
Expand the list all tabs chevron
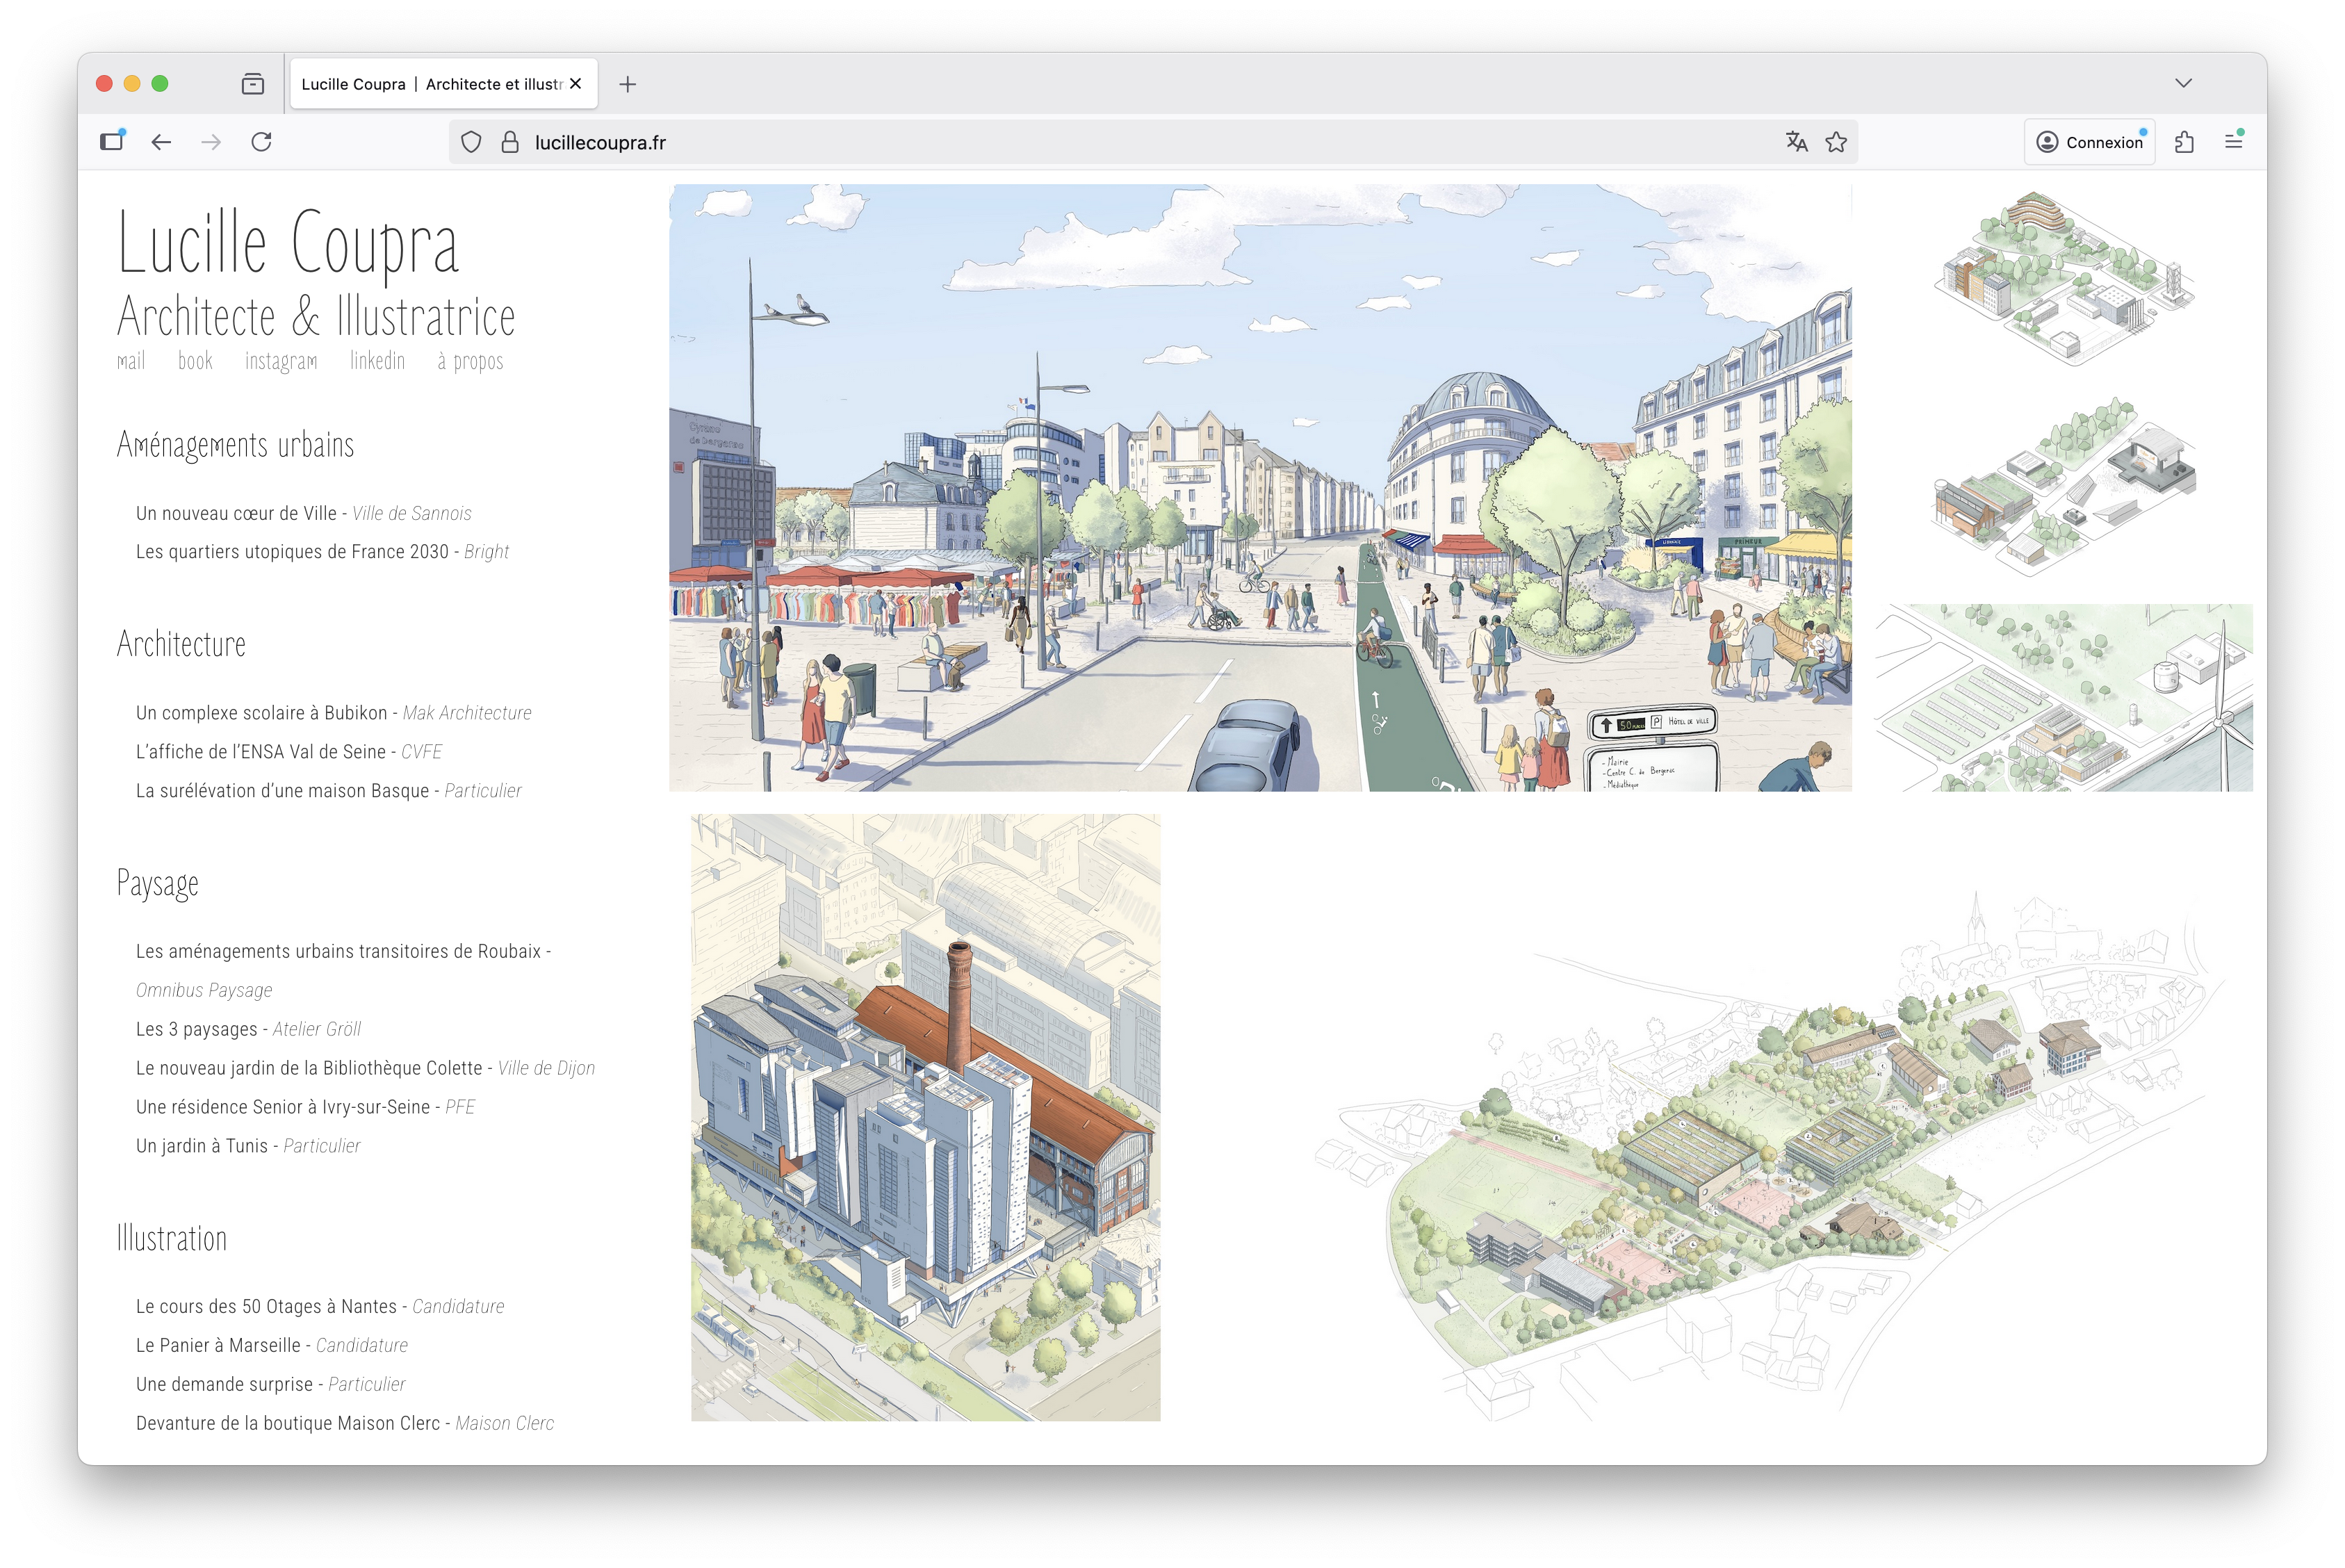tap(2183, 83)
